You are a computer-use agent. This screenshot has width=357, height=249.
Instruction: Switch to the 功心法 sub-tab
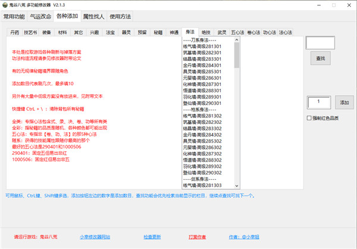(270, 32)
